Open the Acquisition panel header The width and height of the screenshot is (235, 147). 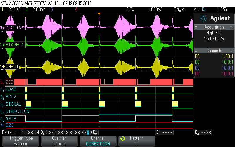(214, 27)
